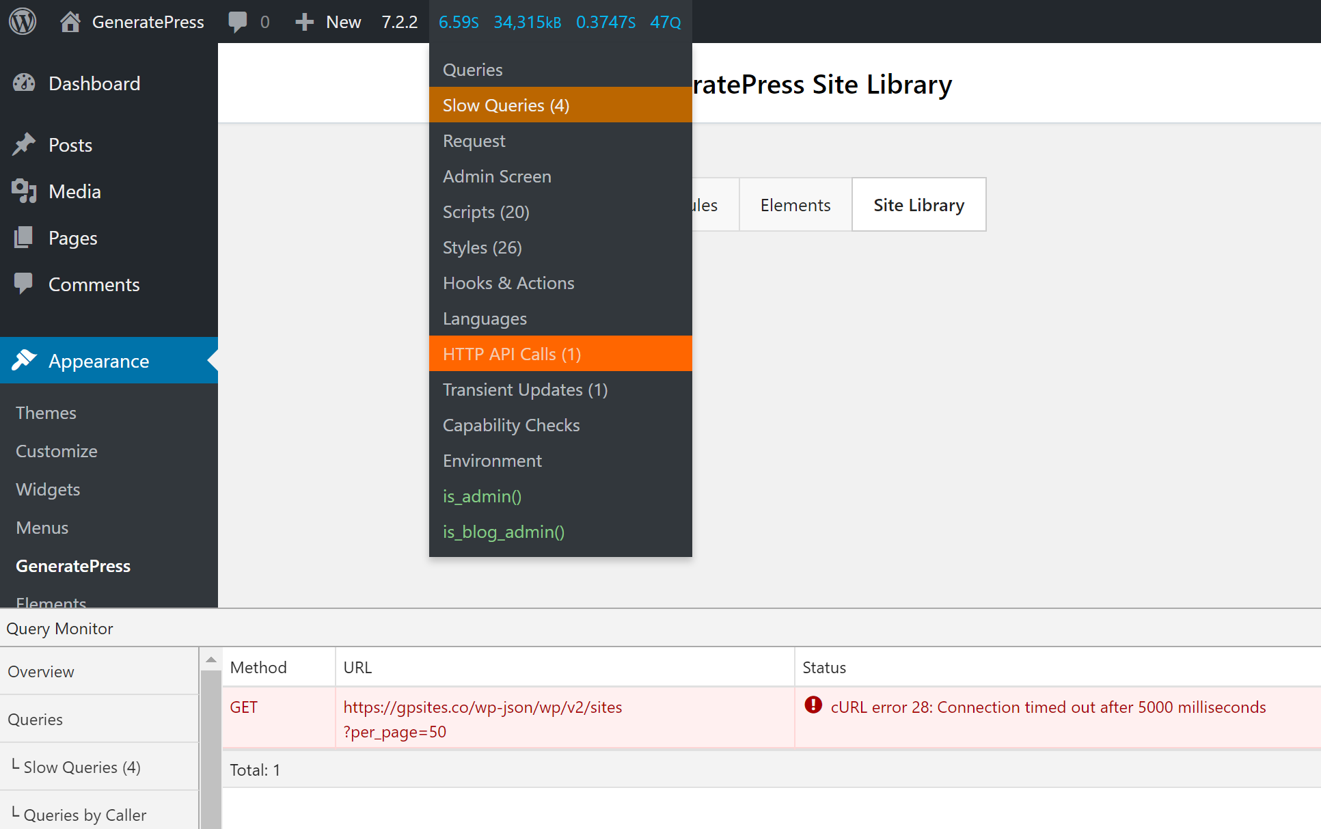Click the plus icon next to New
The width and height of the screenshot is (1321, 829).
click(304, 22)
